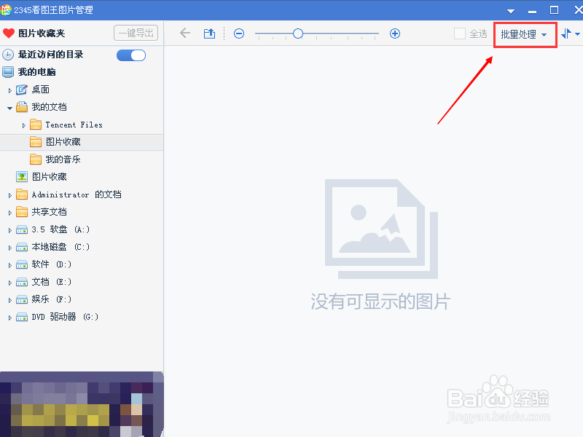The height and width of the screenshot is (437, 583).
Task: Click the zoom out minus icon
Action: click(239, 34)
